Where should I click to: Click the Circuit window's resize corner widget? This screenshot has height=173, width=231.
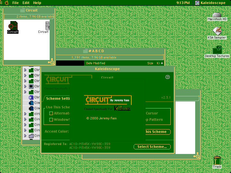click(51, 62)
